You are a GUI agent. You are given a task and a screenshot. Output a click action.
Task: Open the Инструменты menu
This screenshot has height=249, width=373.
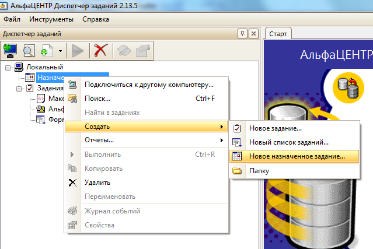pyautogui.click(x=51, y=19)
